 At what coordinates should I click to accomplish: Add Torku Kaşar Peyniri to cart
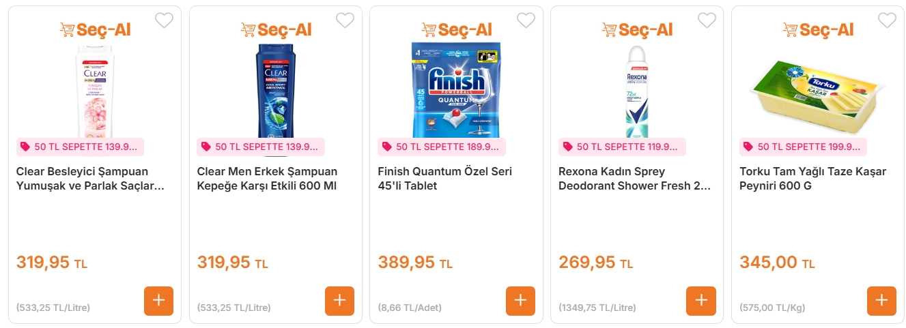(881, 301)
